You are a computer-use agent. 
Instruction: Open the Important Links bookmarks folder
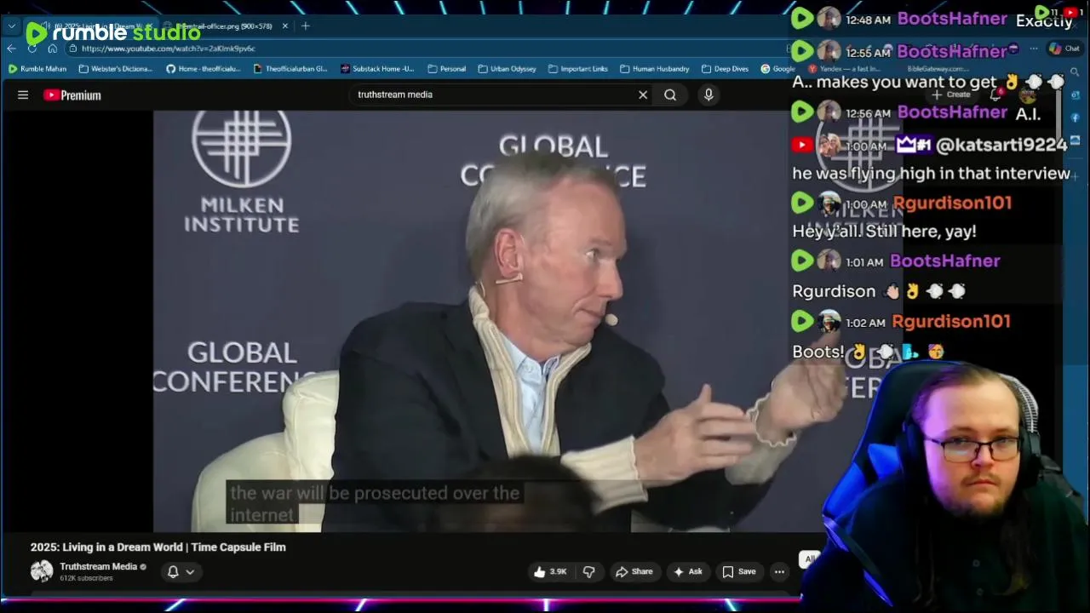[578, 69]
